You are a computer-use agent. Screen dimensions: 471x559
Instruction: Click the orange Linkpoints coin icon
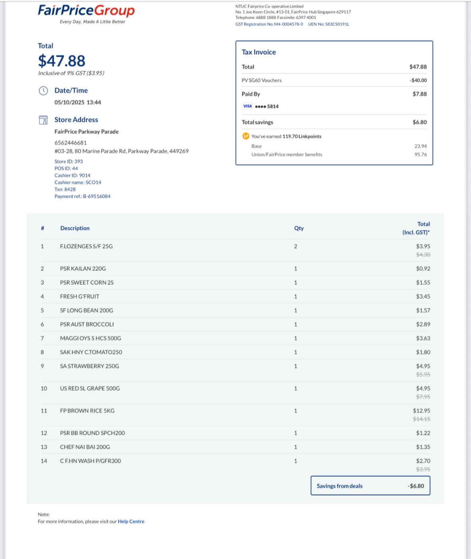tap(246, 136)
